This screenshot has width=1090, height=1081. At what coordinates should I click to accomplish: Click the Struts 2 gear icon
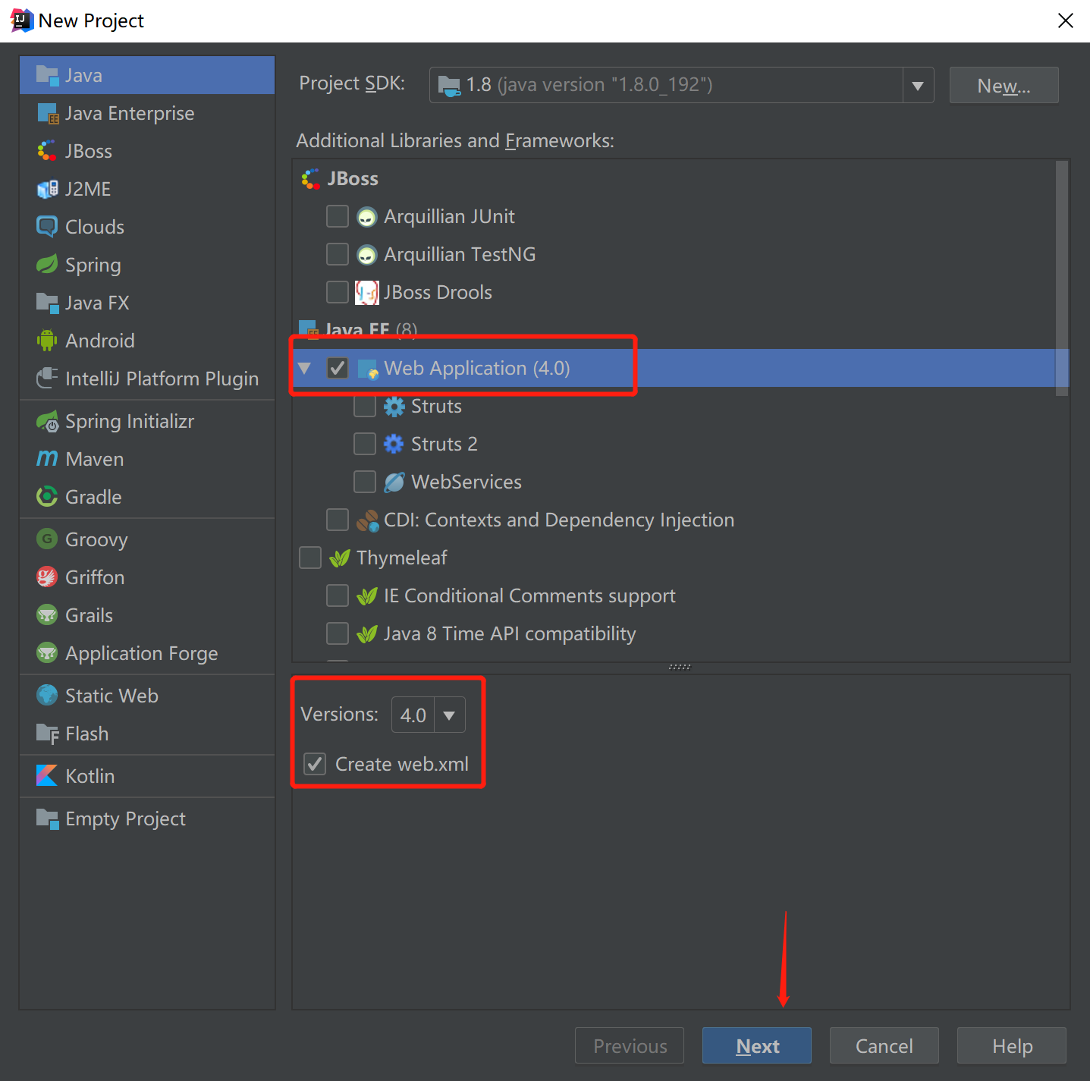[394, 444]
